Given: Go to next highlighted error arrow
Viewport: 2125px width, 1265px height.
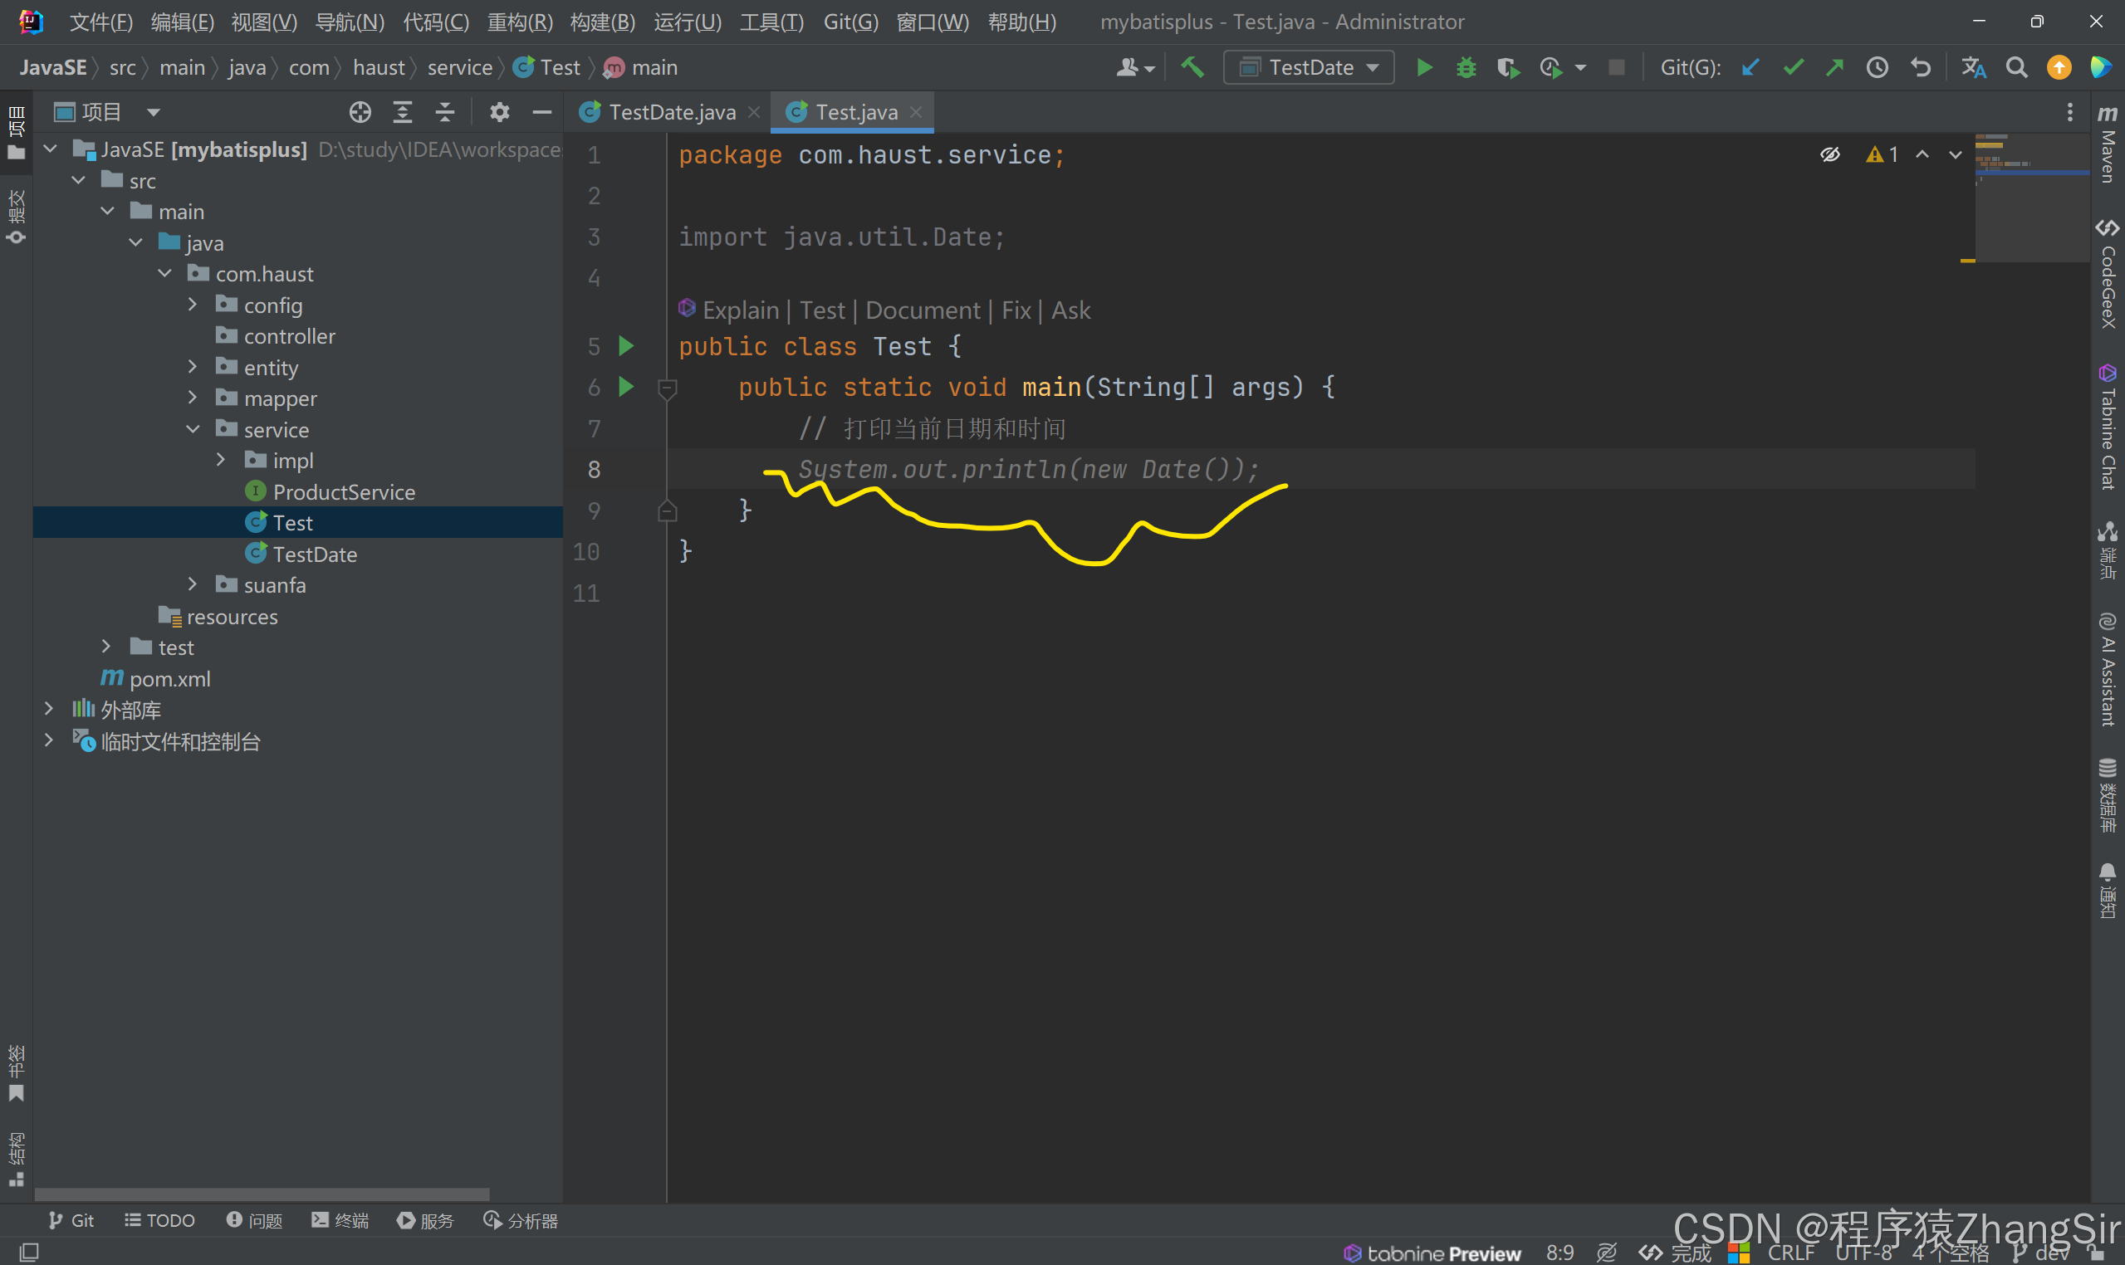Looking at the screenshot, I should point(1956,154).
